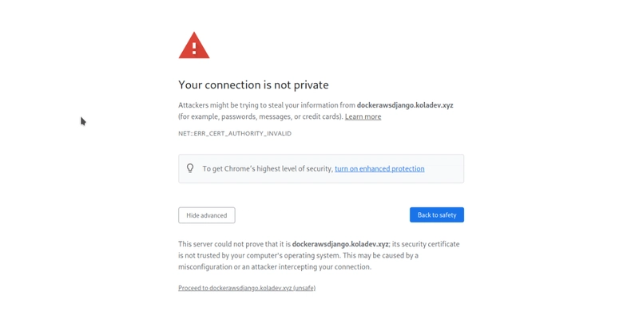Open the Learn more link

[363, 116]
